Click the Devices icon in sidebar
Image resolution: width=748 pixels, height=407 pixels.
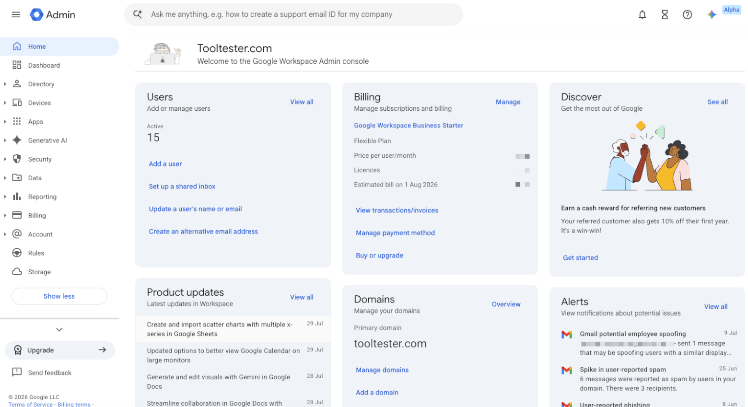pyautogui.click(x=17, y=102)
